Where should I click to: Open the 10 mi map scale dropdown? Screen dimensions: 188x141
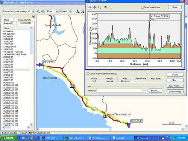click(57, 11)
